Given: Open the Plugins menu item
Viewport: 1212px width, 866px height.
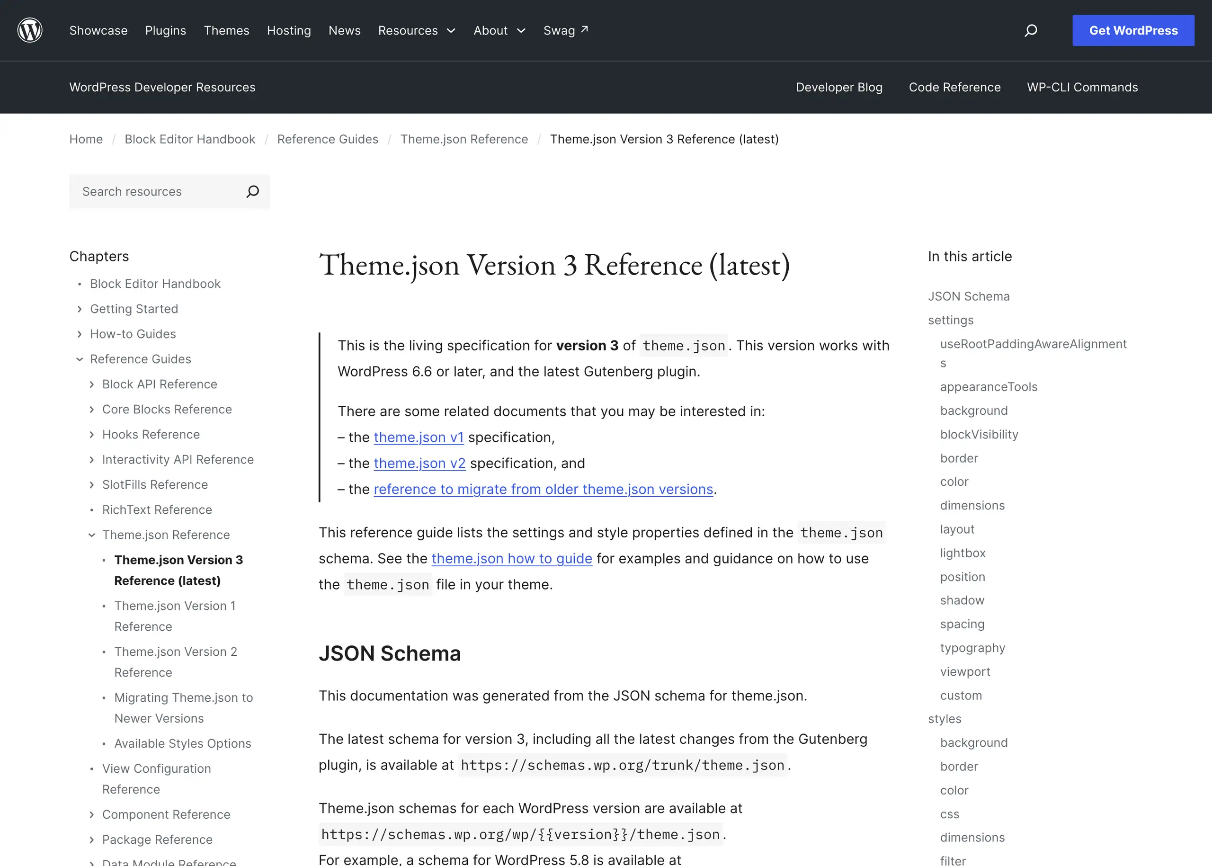Looking at the screenshot, I should (x=165, y=30).
